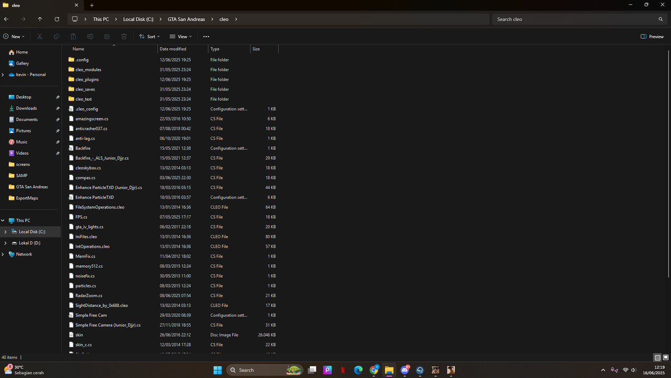Sort by the Size column header
The height and width of the screenshot is (378, 671).
pyautogui.click(x=264, y=49)
